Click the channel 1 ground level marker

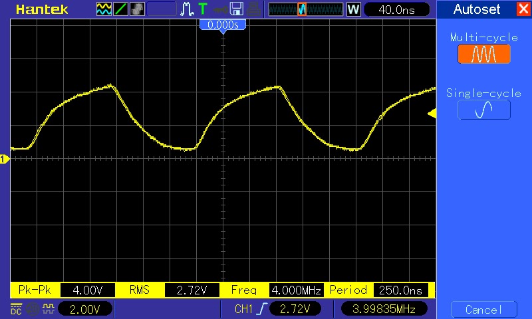(4, 159)
